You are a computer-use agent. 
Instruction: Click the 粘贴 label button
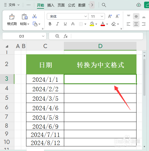(x=23, y=24)
